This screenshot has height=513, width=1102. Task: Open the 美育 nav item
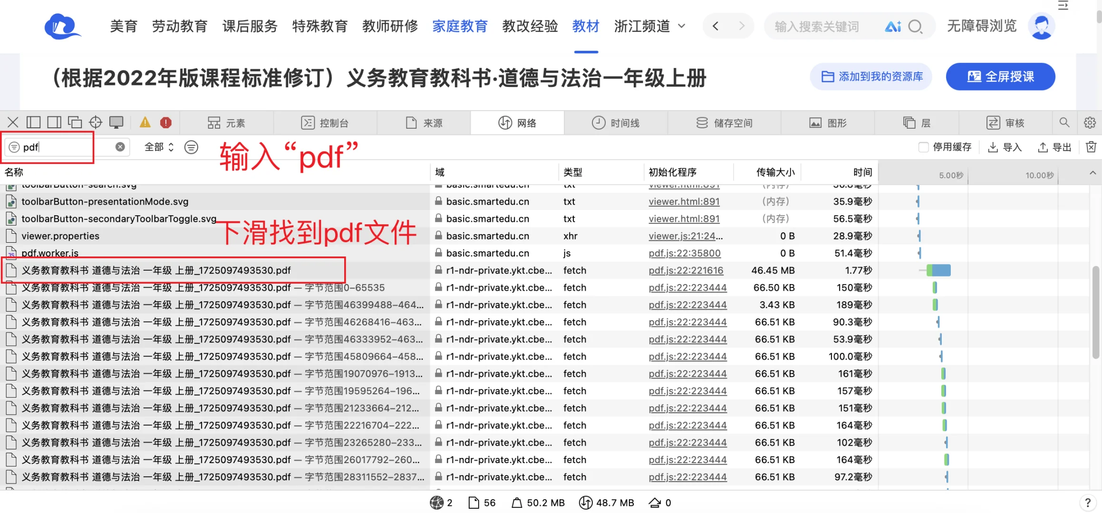124,26
